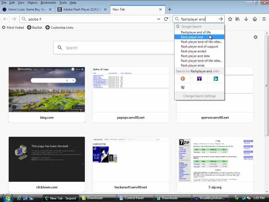Open the History menu
Screen dimensions: 269x202
tap(32, 3)
